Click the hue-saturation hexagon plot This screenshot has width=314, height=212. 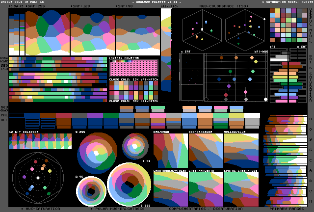click(x=38, y=178)
